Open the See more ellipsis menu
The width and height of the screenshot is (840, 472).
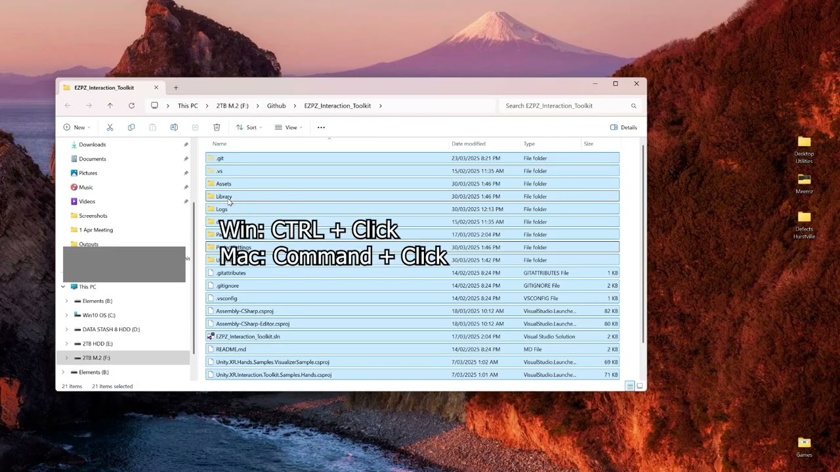[x=321, y=127]
